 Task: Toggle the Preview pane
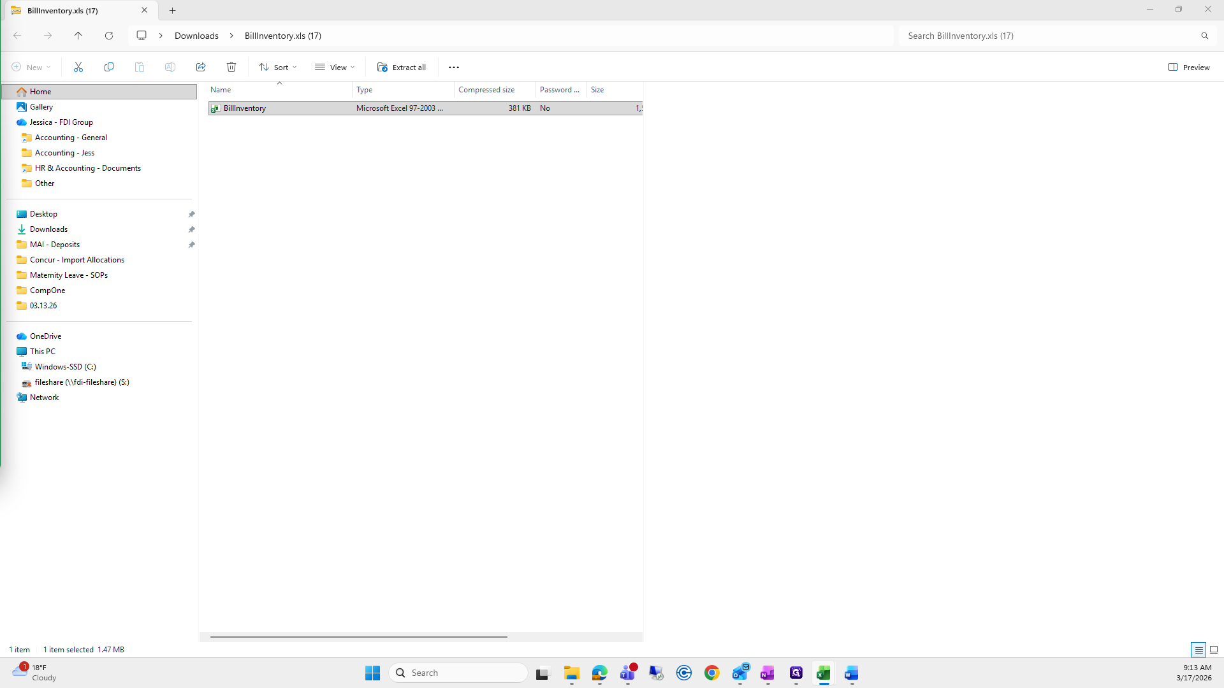coord(1189,67)
